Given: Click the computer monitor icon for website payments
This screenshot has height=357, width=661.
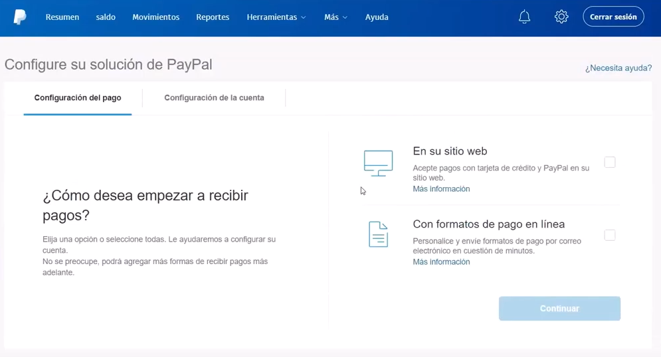Looking at the screenshot, I should [378, 163].
